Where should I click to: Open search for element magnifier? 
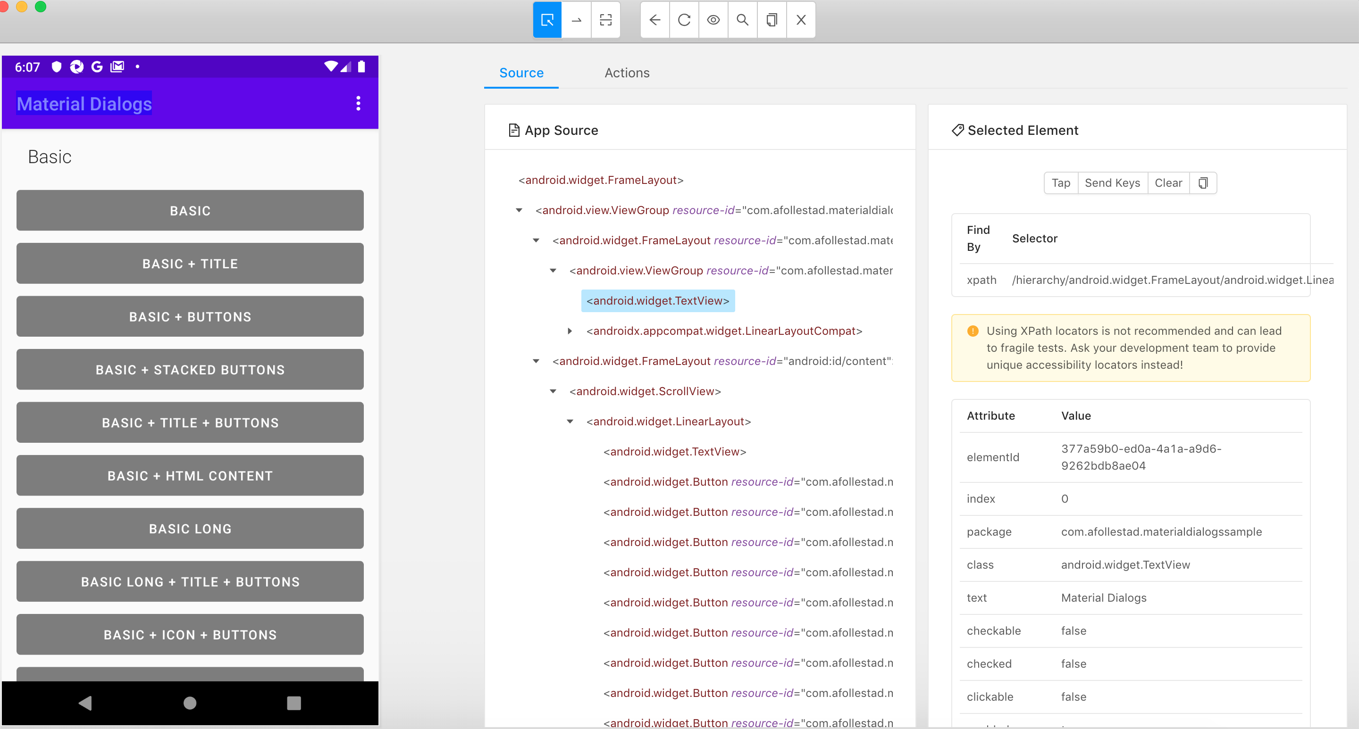pos(742,20)
